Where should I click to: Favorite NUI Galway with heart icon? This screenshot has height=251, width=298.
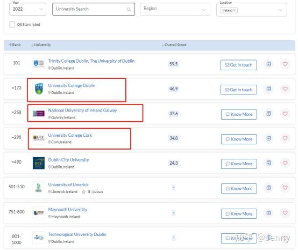[285, 114]
